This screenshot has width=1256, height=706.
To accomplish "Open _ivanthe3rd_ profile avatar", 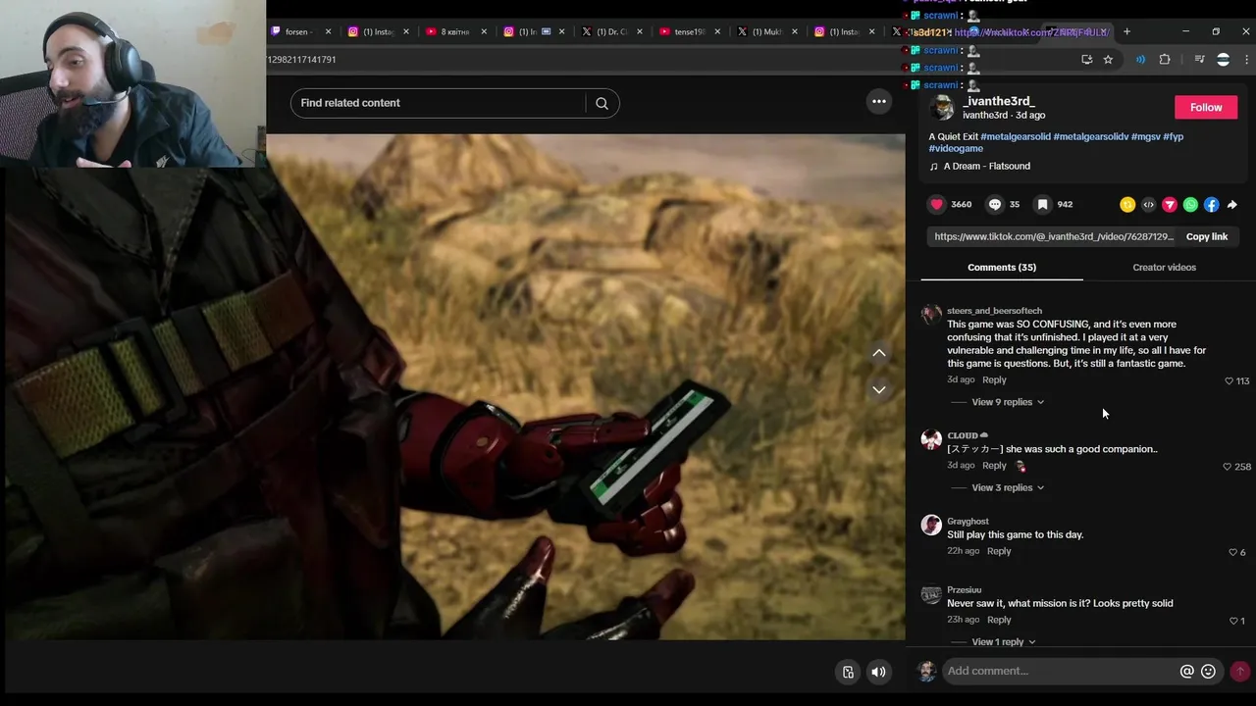I will (x=942, y=107).
